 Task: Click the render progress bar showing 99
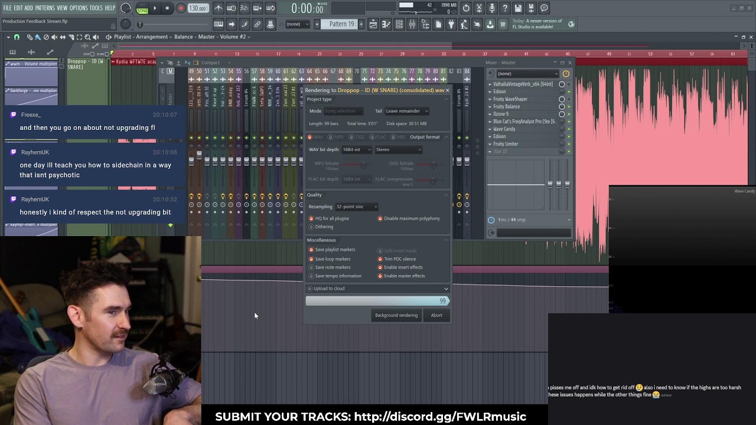pyautogui.click(x=377, y=301)
